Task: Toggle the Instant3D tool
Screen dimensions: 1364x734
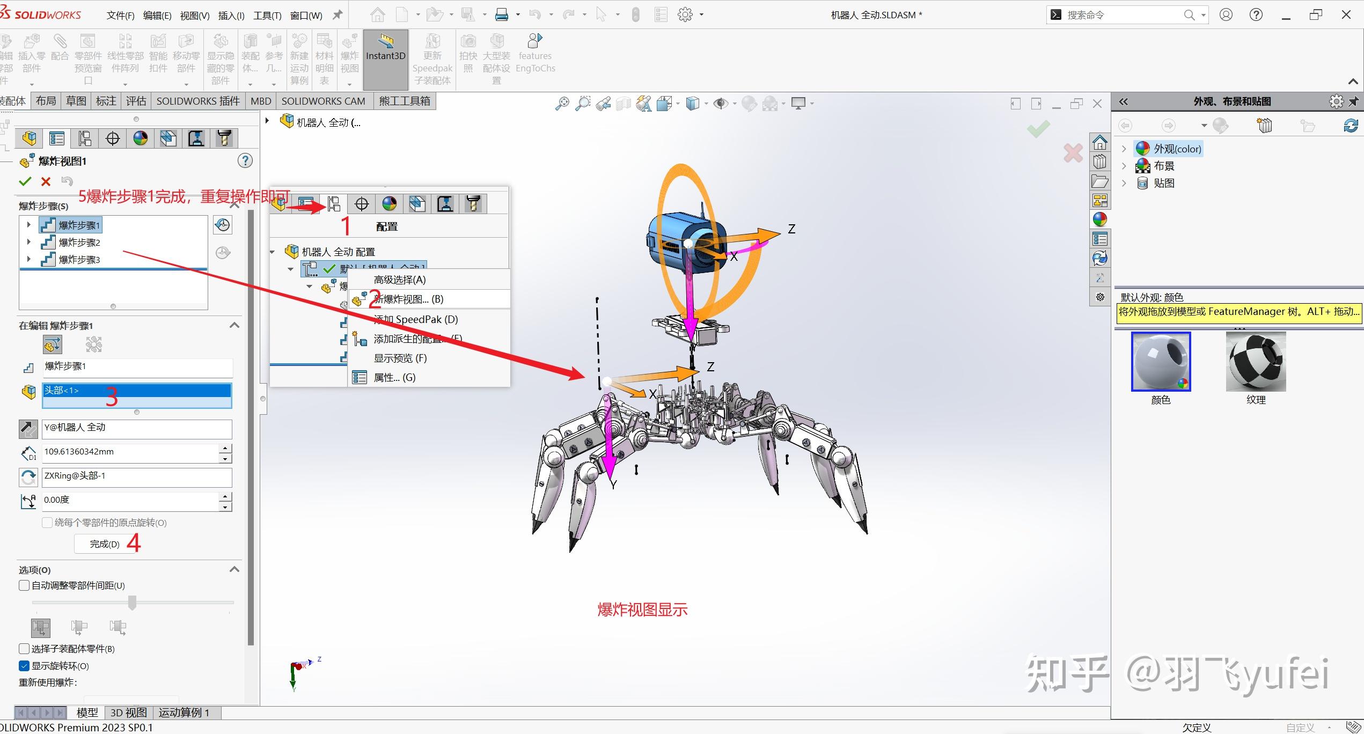Action: click(x=385, y=60)
